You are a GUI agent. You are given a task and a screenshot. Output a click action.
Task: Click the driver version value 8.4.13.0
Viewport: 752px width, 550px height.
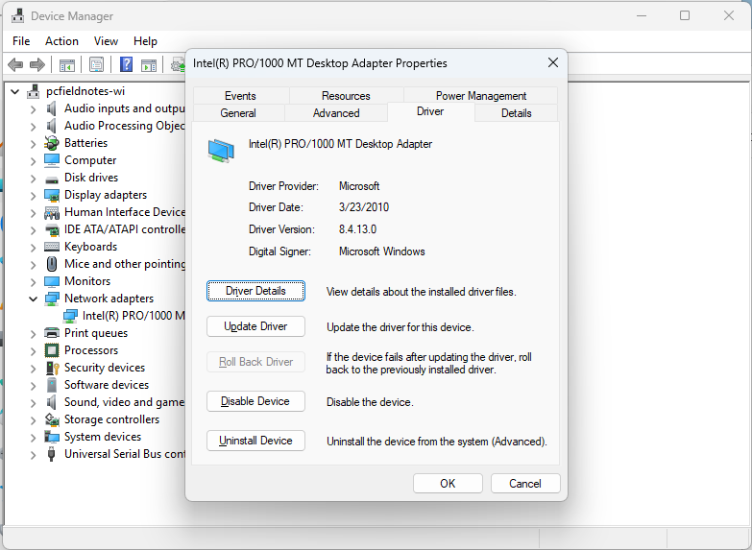coord(357,229)
